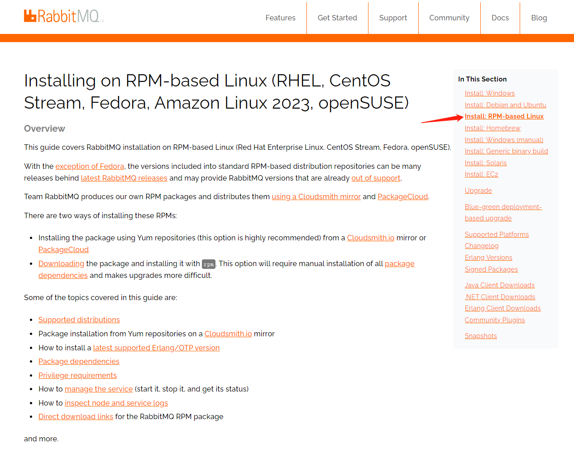Open Install: Generic binary build link
Screen dimensions: 574x454
pos(506,151)
